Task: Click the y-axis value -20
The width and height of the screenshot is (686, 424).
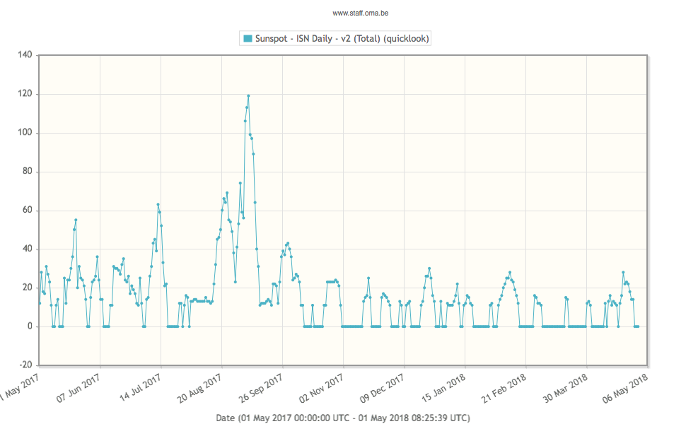Action: 25,365
